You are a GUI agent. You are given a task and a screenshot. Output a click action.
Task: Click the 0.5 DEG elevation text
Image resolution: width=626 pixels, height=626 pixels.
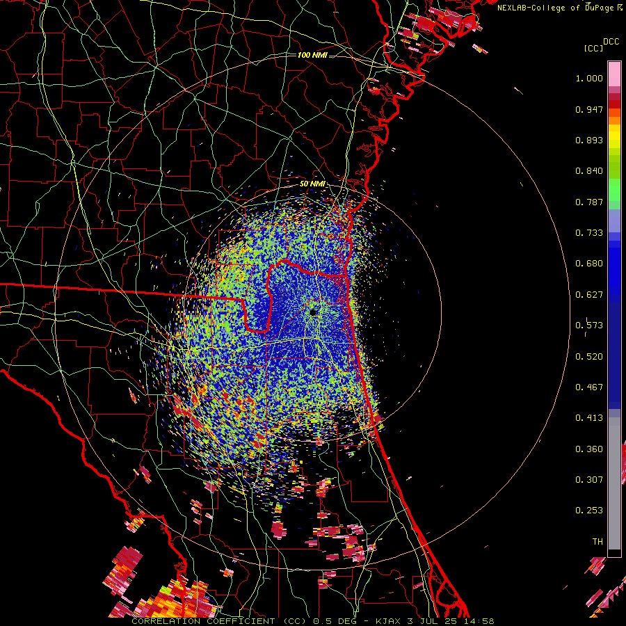pyautogui.click(x=337, y=621)
